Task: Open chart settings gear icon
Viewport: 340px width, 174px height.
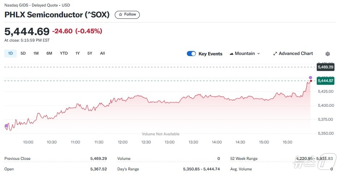Action: (328, 54)
